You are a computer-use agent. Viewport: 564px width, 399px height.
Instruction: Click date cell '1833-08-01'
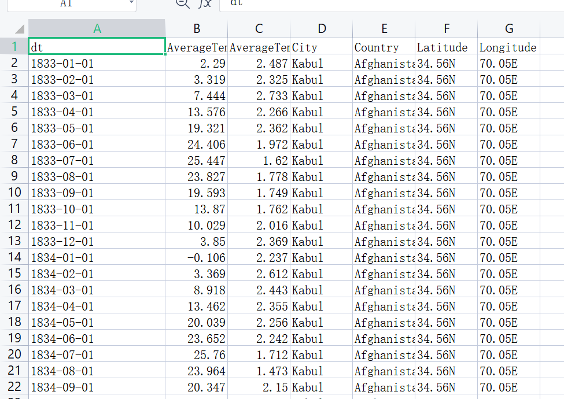point(97,176)
